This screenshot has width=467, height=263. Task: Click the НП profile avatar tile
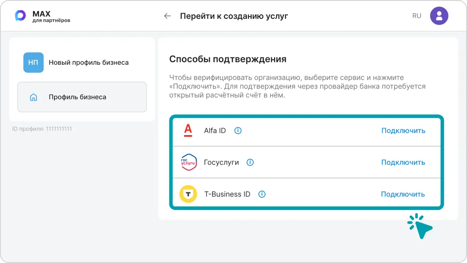click(33, 63)
